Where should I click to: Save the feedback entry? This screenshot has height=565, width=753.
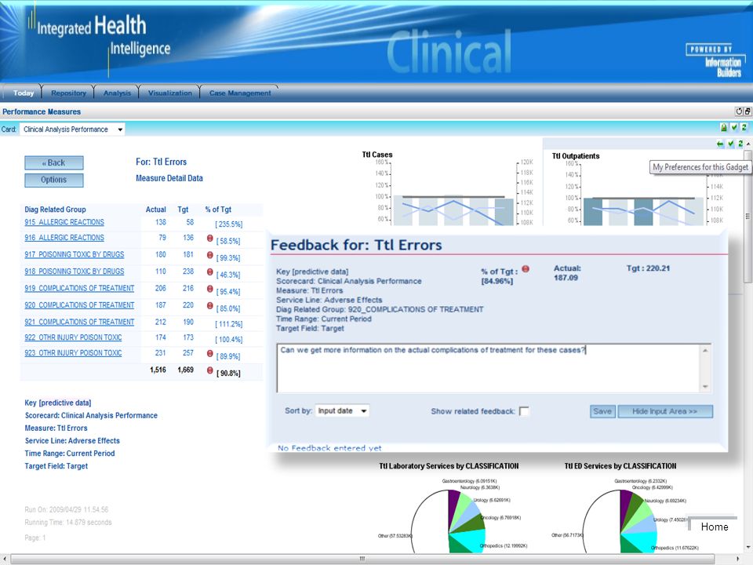point(602,411)
